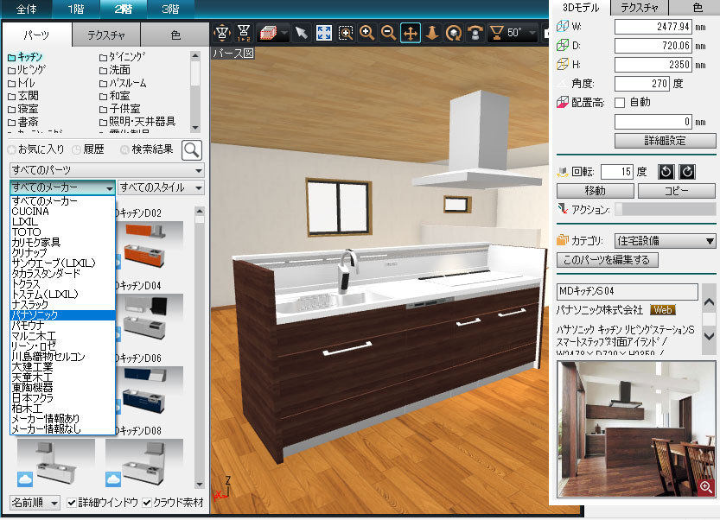The width and height of the screenshot is (720, 520).
Task: Click the zoom in magnifier
Action: click(x=366, y=34)
